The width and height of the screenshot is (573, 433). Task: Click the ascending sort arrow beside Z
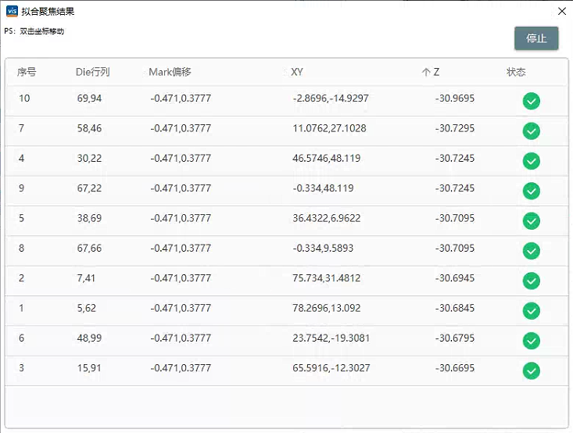click(x=425, y=72)
